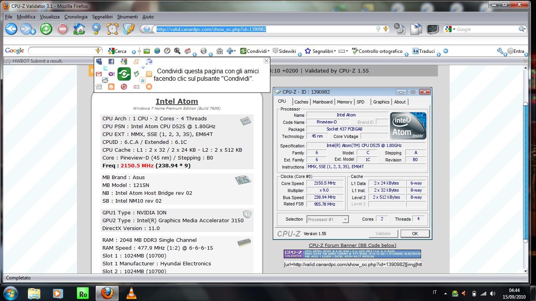Click OK button in CPU-Z window
536x301 pixels.
pos(415,234)
